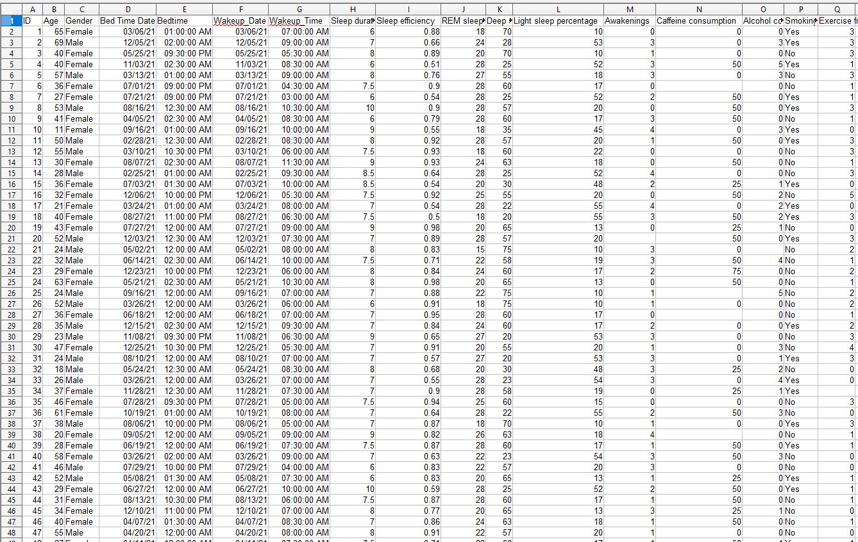The height and width of the screenshot is (542, 858).
Task: Select the column L header
Action: [x=558, y=10]
